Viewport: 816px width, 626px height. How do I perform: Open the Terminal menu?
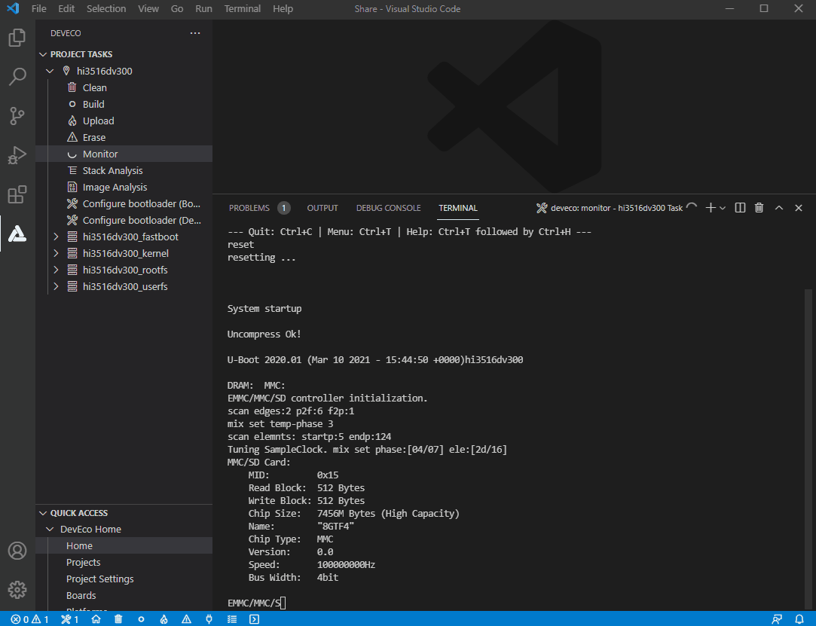243,9
